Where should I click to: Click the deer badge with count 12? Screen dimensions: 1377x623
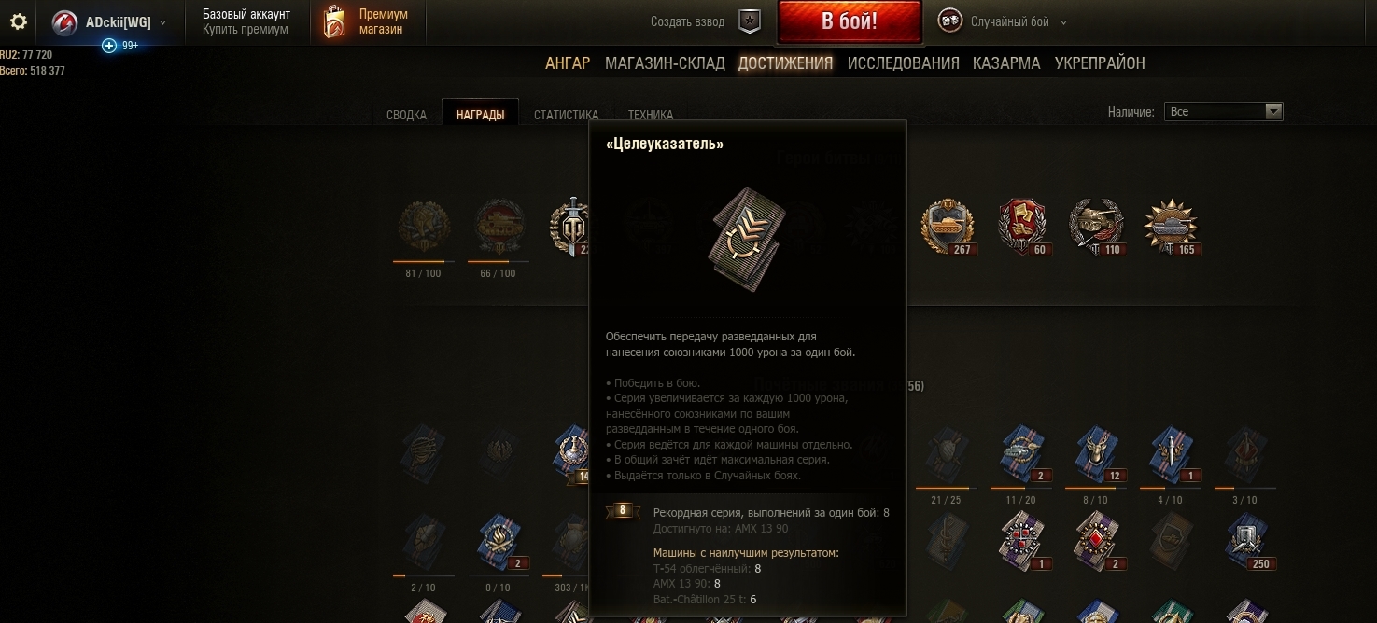point(1096,454)
